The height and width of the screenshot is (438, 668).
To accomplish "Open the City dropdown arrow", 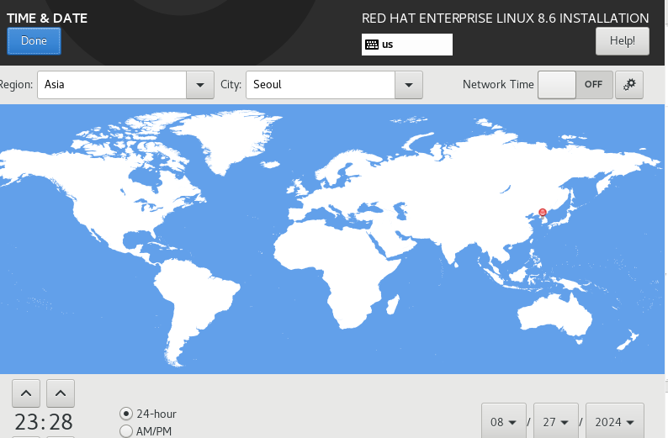I will (x=409, y=85).
